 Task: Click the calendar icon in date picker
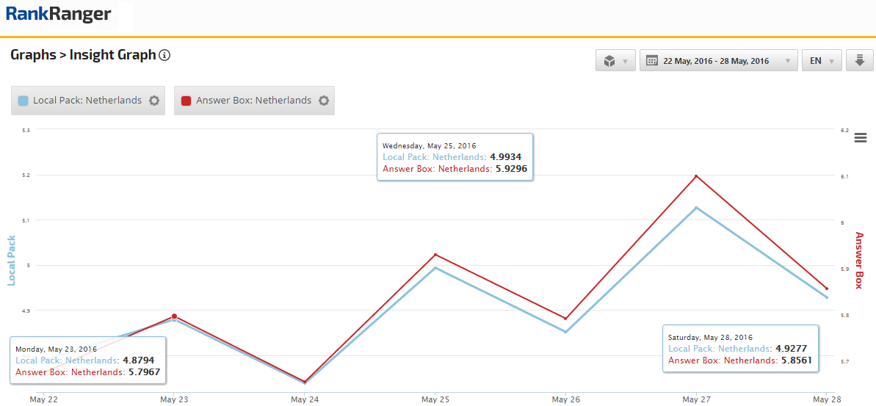click(x=651, y=61)
